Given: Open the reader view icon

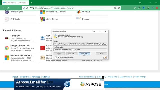Looking at the screenshot, I should click(x=115, y=8).
